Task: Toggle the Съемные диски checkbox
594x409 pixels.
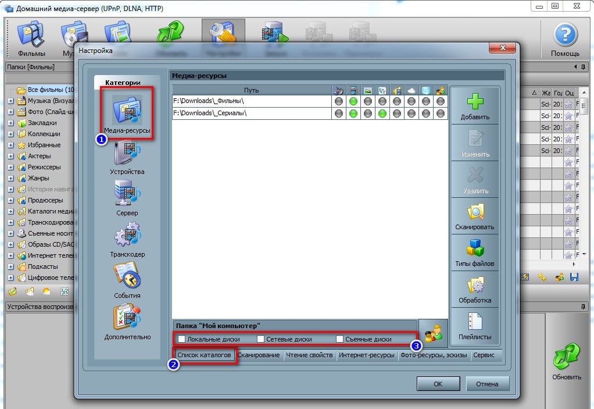Action: [340, 339]
